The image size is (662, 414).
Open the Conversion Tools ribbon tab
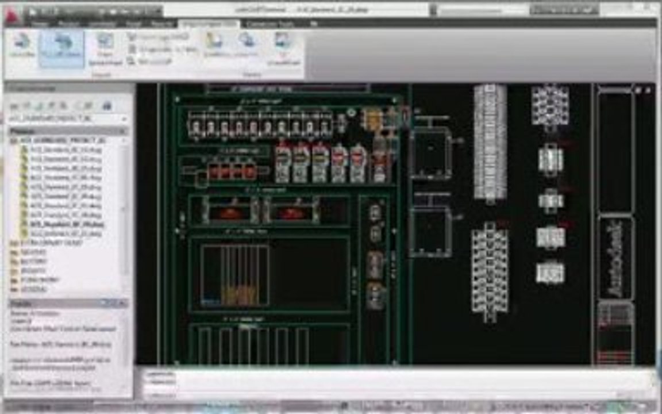pyautogui.click(x=270, y=24)
